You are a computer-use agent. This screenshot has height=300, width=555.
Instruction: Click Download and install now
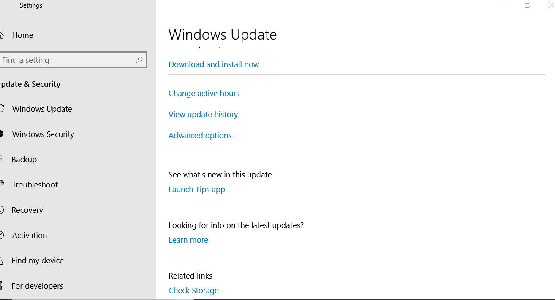tap(214, 64)
